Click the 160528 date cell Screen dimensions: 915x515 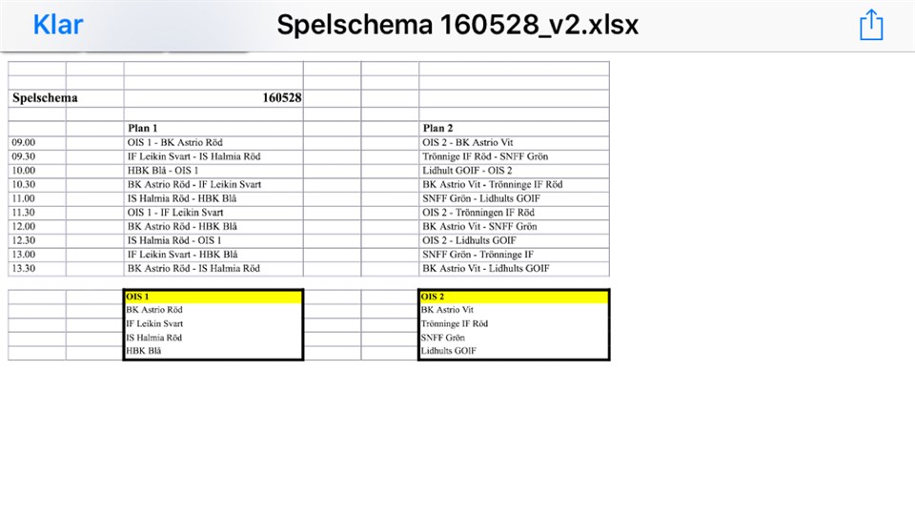pos(282,98)
